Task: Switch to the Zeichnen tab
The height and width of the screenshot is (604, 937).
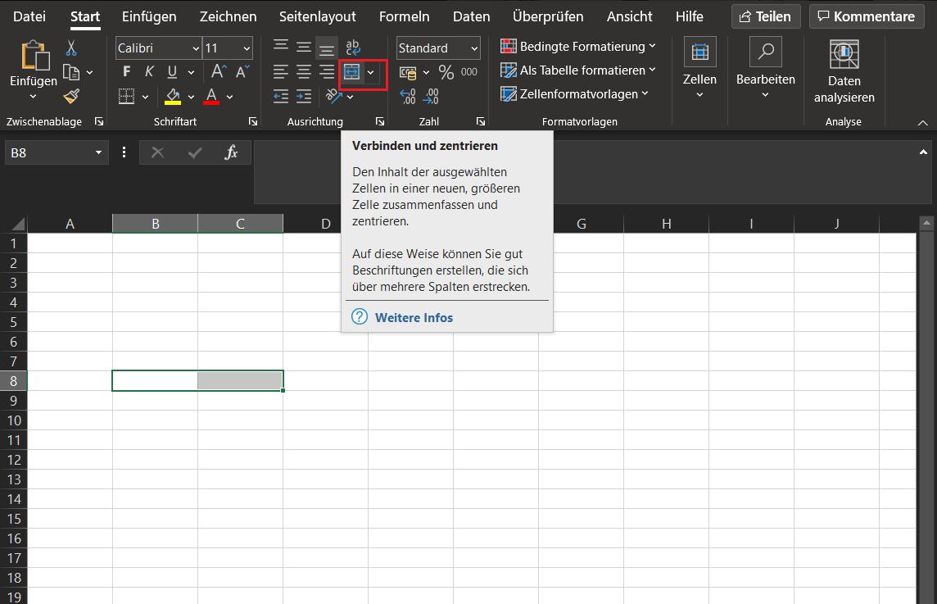Action: point(228,16)
